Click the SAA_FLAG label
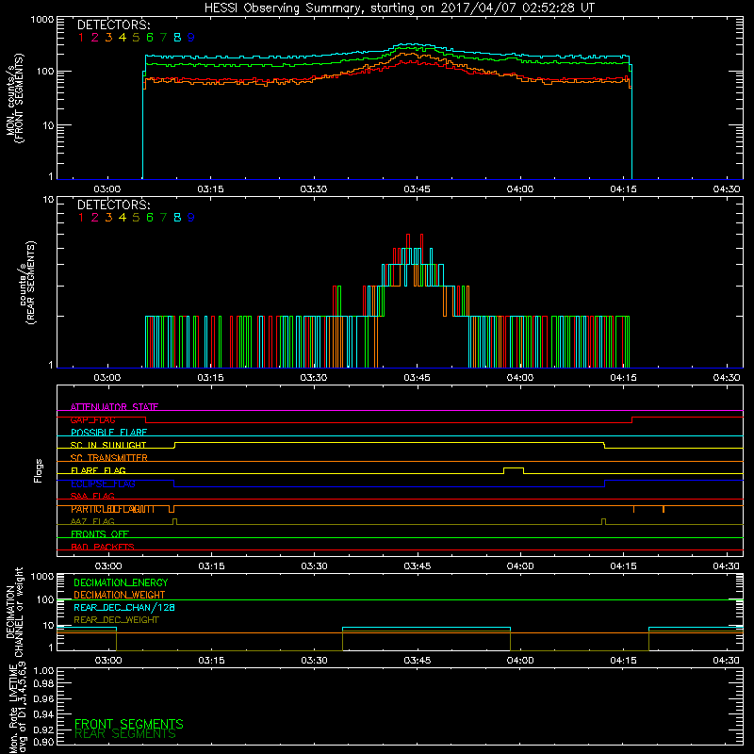 92,496
